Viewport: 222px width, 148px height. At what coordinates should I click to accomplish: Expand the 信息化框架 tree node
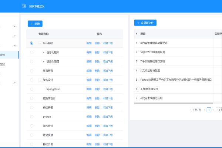(x=44, y=53)
